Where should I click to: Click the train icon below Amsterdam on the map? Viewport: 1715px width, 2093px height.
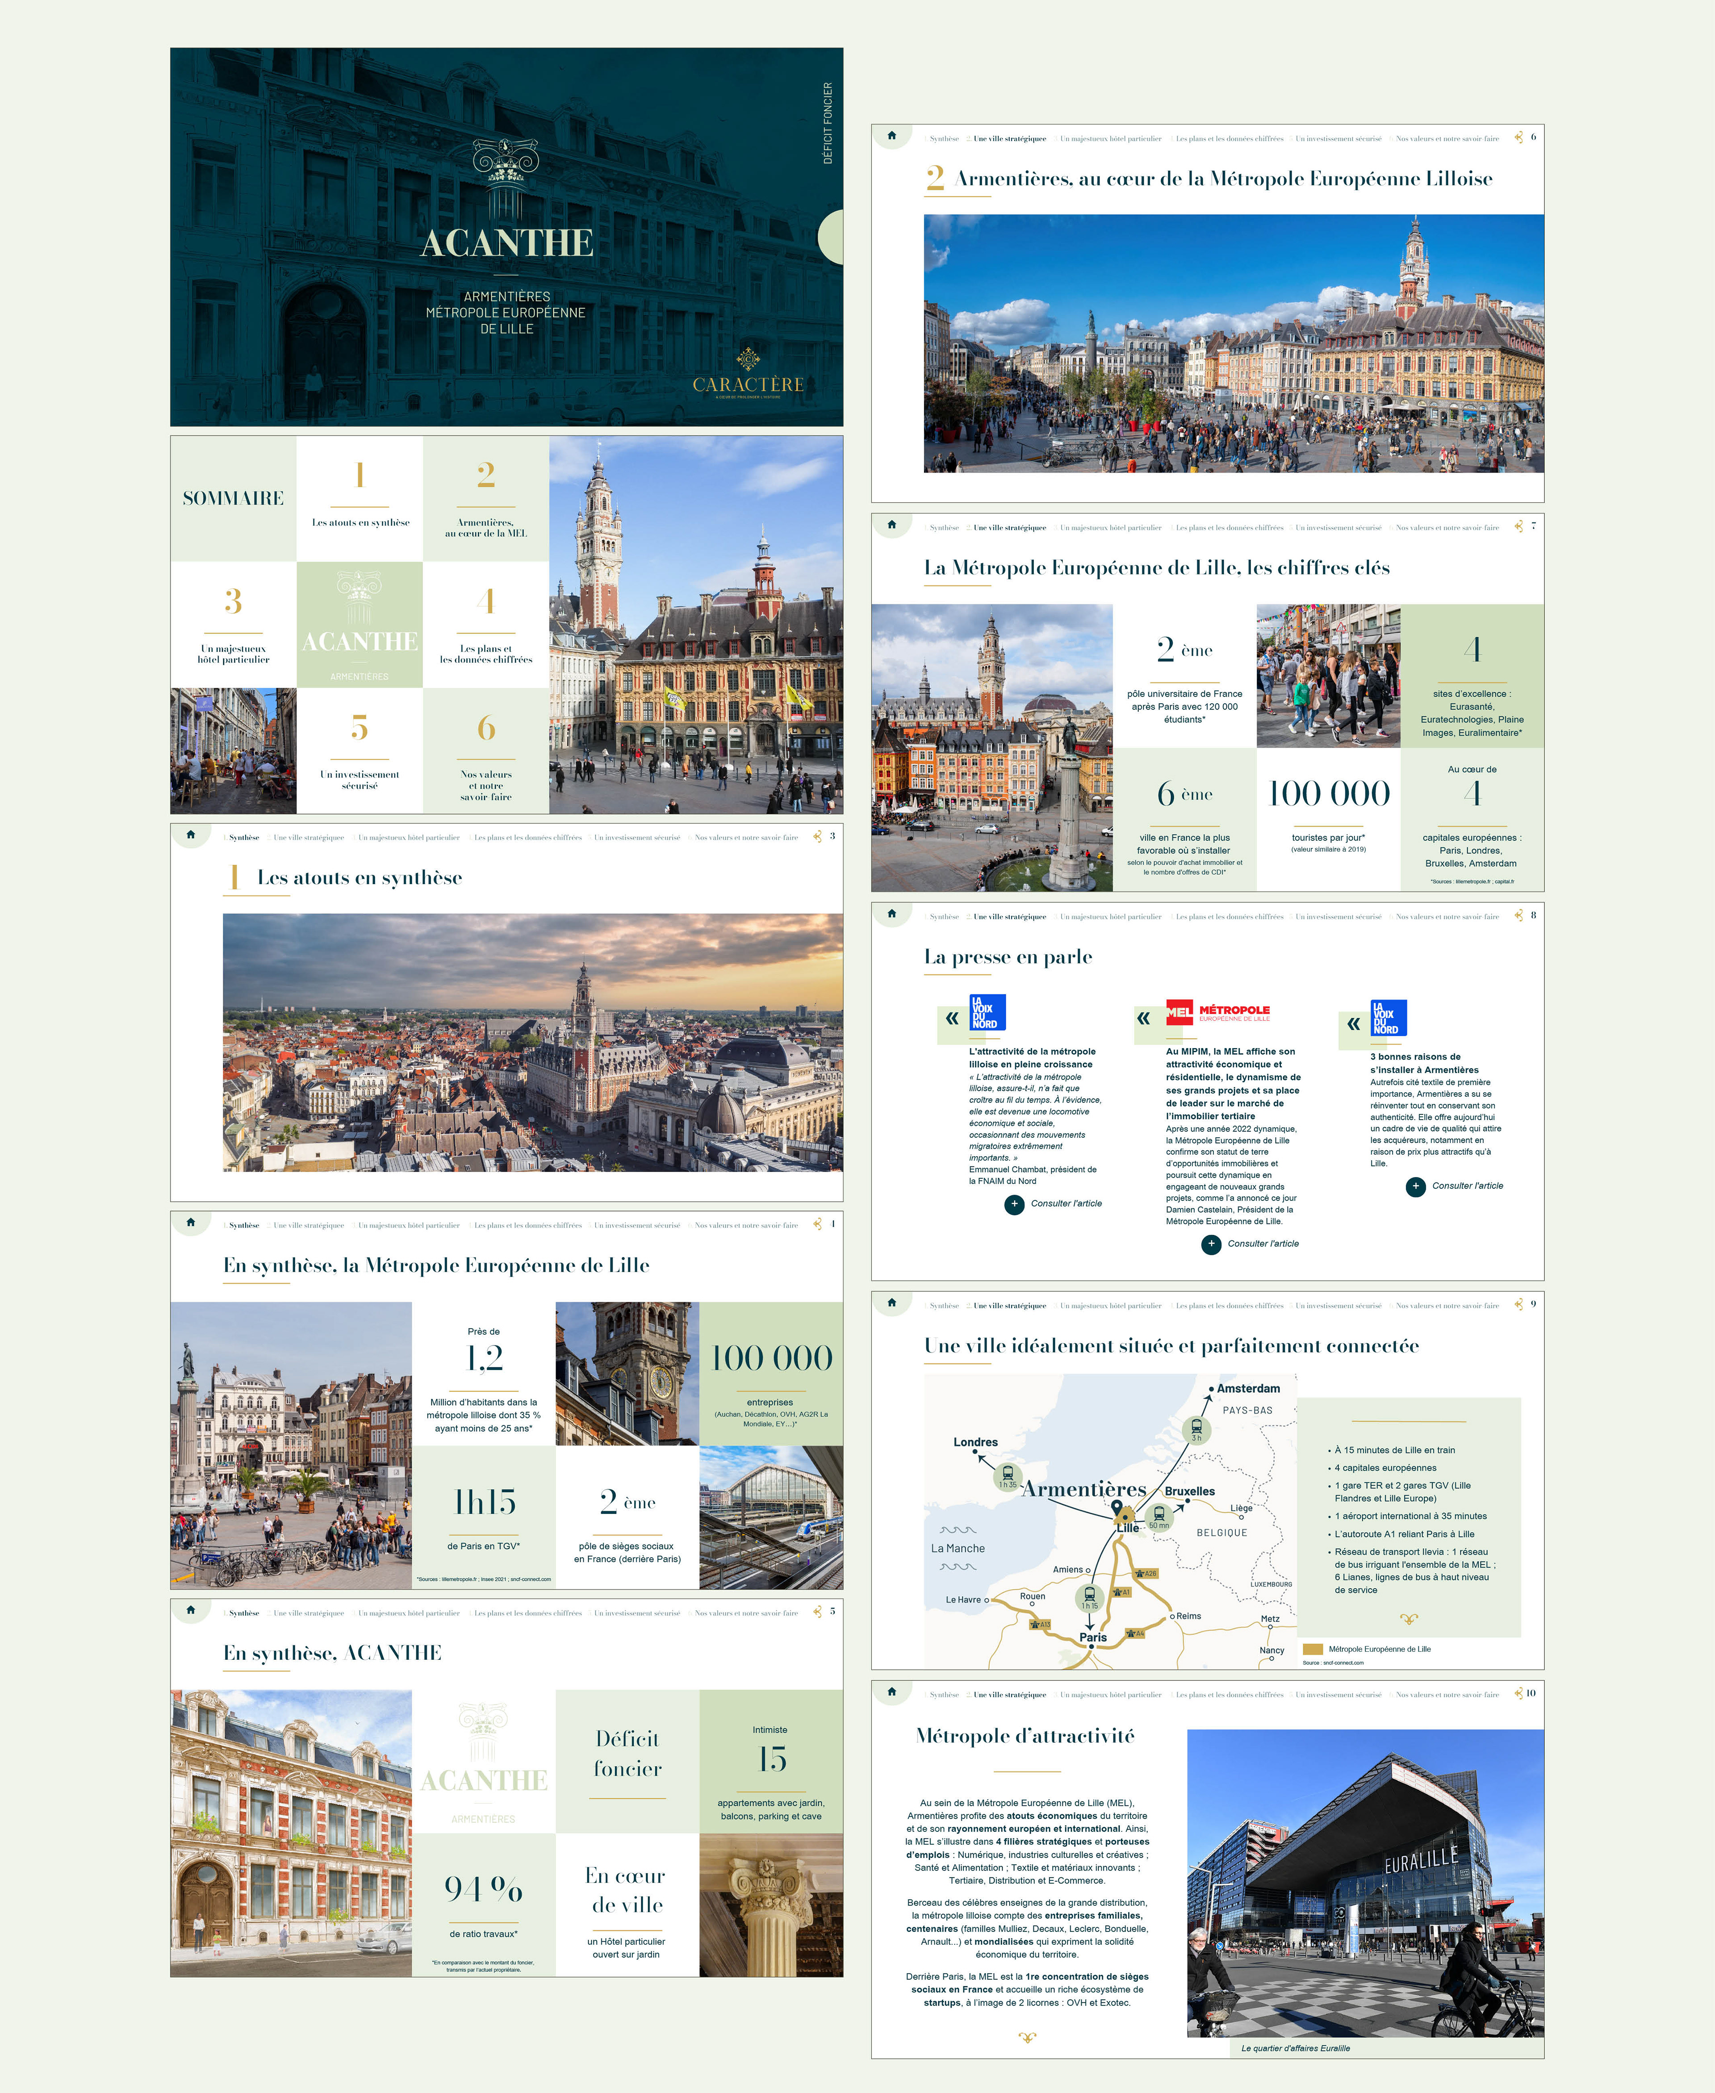[1196, 1428]
